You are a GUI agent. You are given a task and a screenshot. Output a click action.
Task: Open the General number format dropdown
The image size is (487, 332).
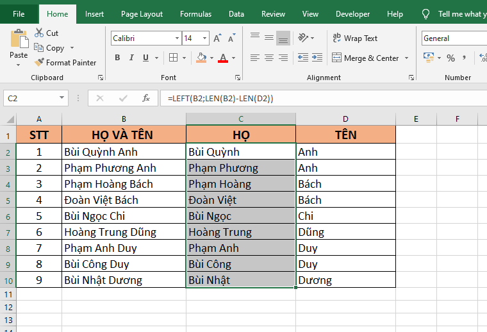(x=453, y=38)
